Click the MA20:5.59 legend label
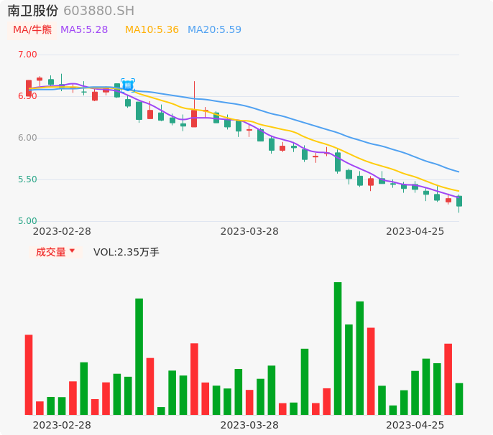The height and width of the screenshot is (435, 493). 214,30
